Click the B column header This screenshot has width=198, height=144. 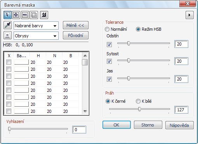(x=71, y=56)
